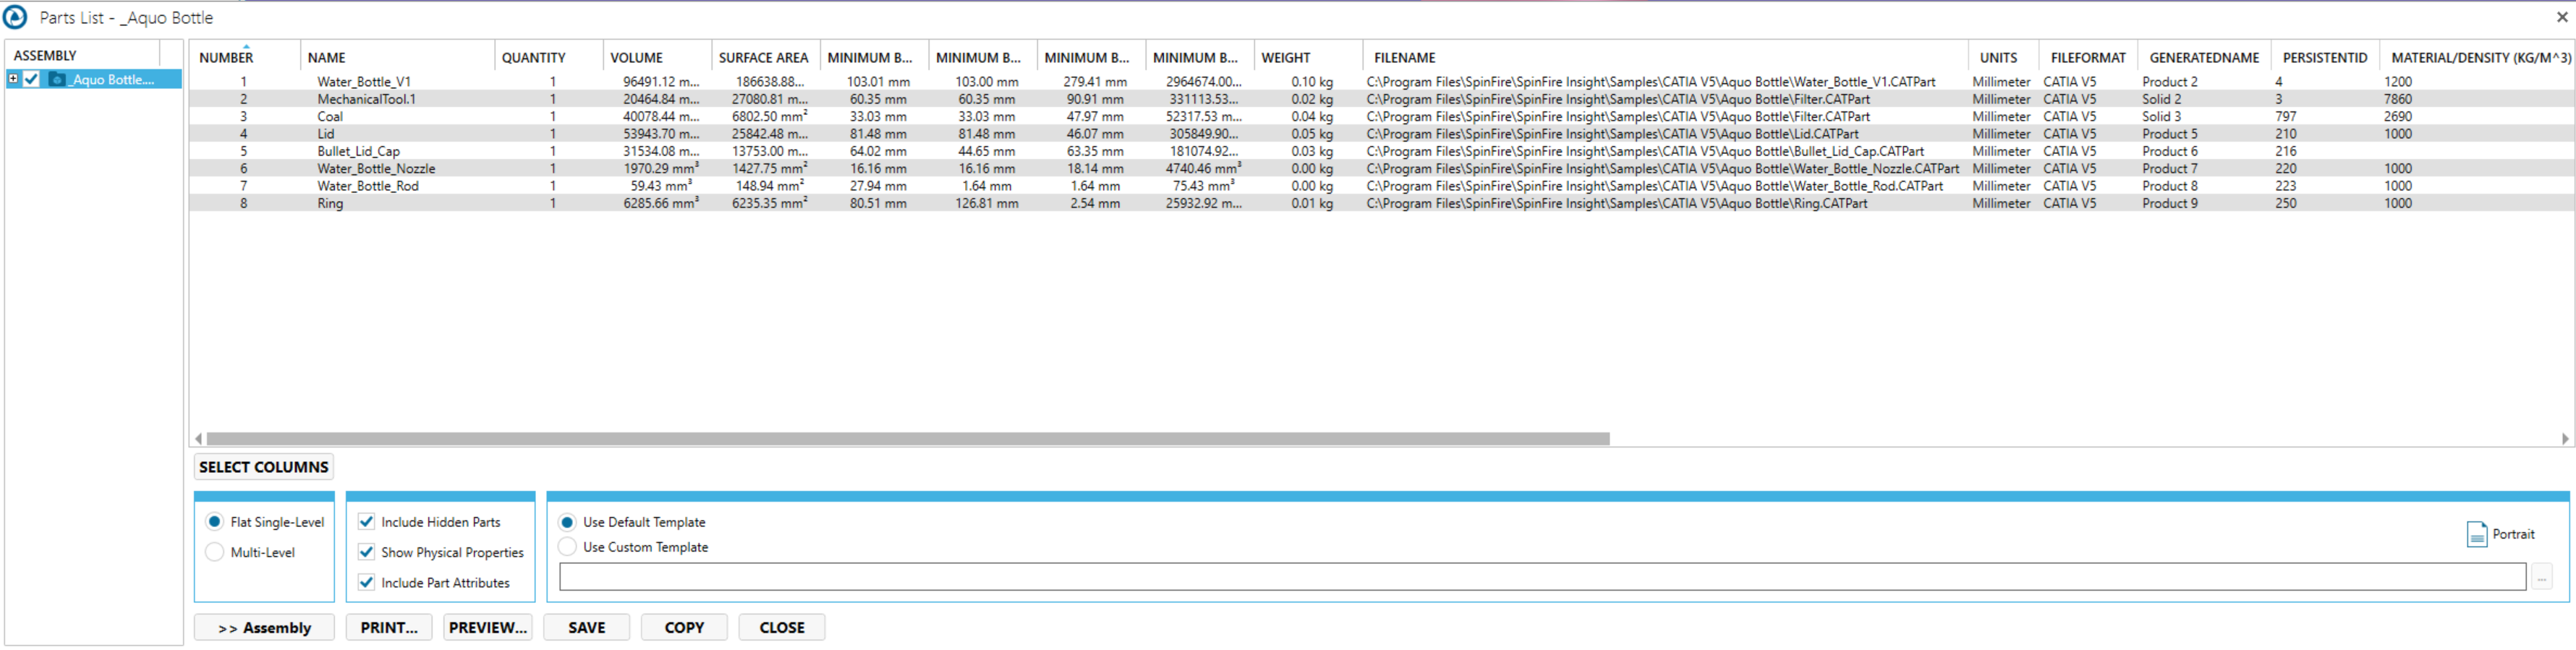
Task: Sort by the WEIGHT column header
Action: [x=1308, y=58]
